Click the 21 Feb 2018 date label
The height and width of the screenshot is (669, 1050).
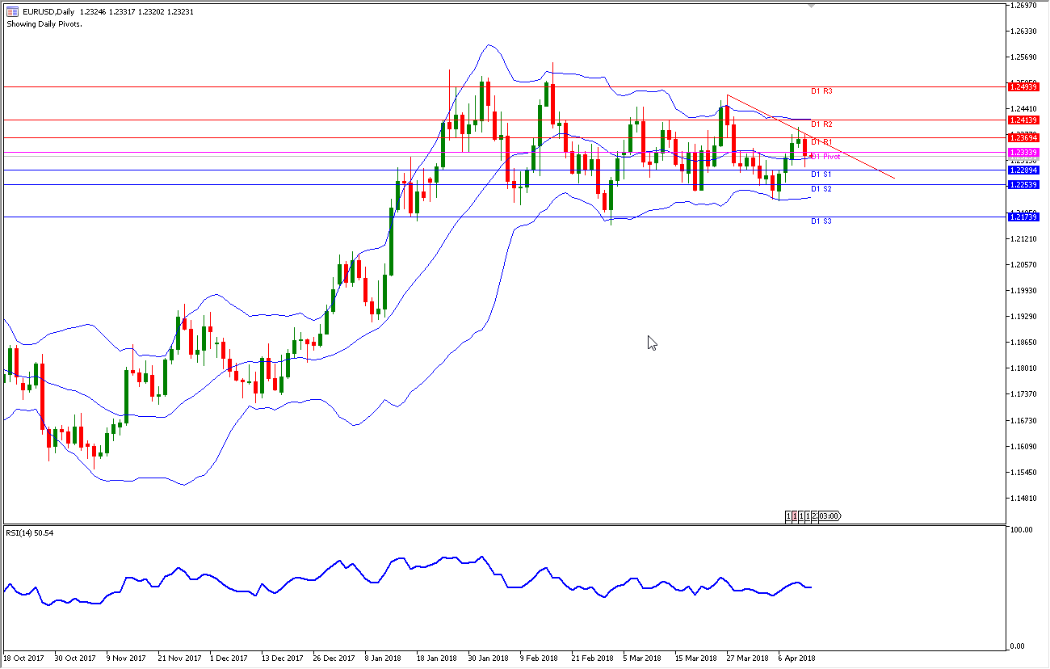tap(592, 658)
